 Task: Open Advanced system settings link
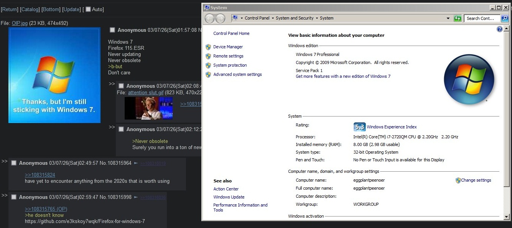tap(237, 74)
